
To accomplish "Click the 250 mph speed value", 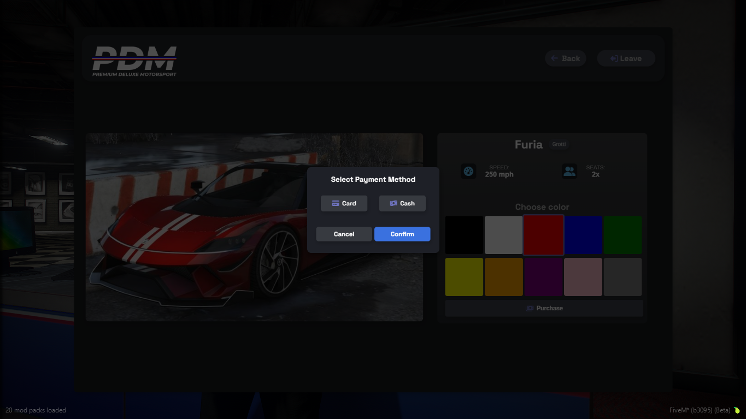I will coord(500,174).
